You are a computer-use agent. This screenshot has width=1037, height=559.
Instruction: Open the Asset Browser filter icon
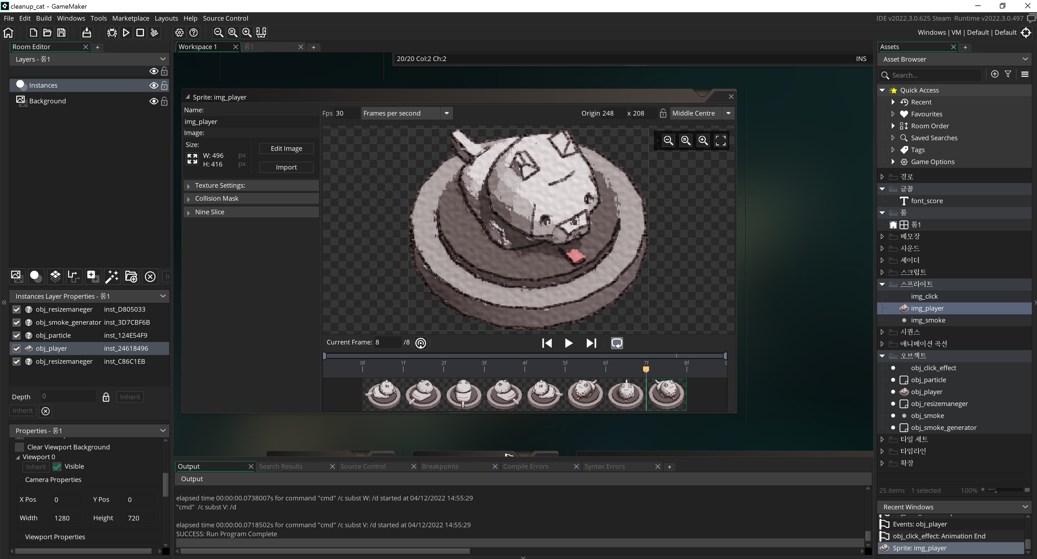tap(1008, 74)
